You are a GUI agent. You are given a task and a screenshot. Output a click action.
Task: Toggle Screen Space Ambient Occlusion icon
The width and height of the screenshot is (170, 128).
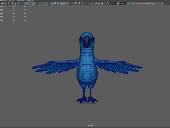click(x=76, y=4)
